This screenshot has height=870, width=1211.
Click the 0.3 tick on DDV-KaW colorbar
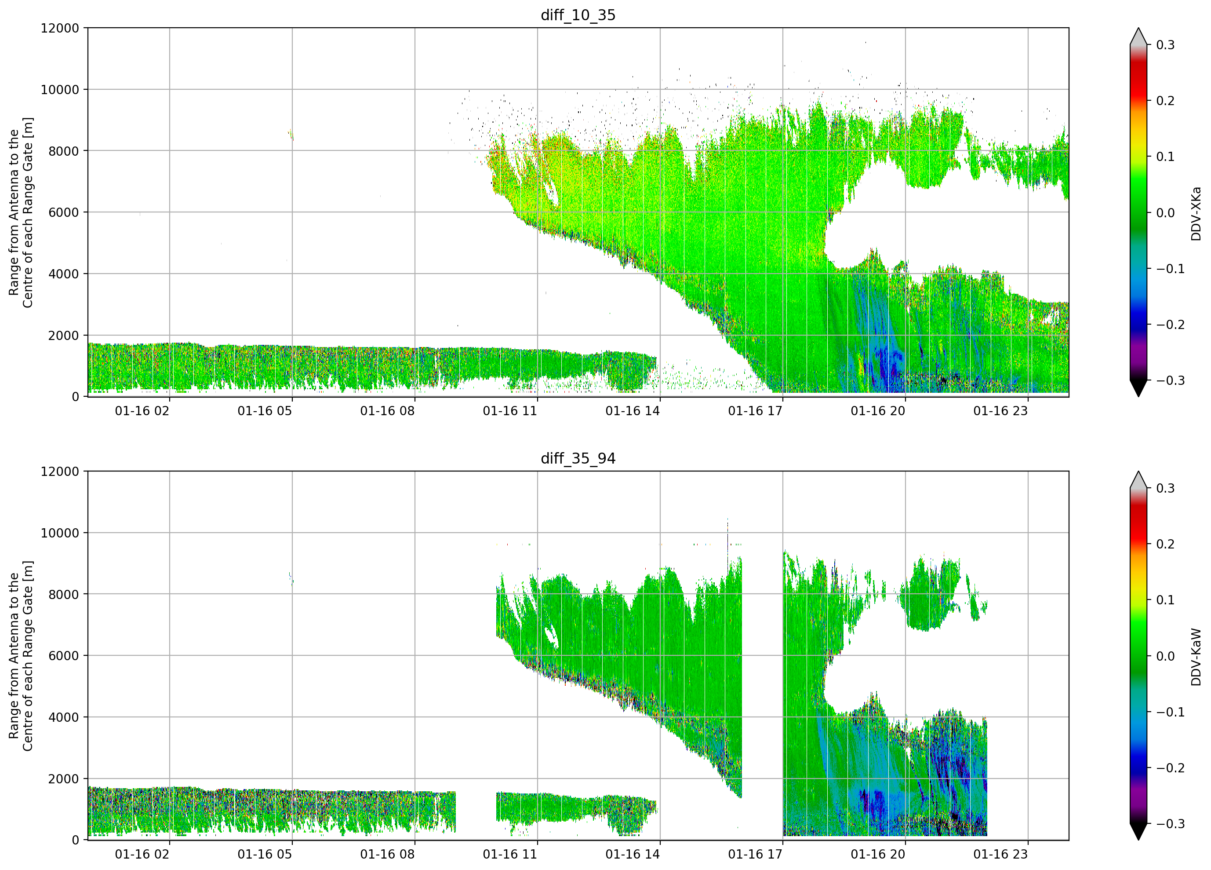(1166, 488)
